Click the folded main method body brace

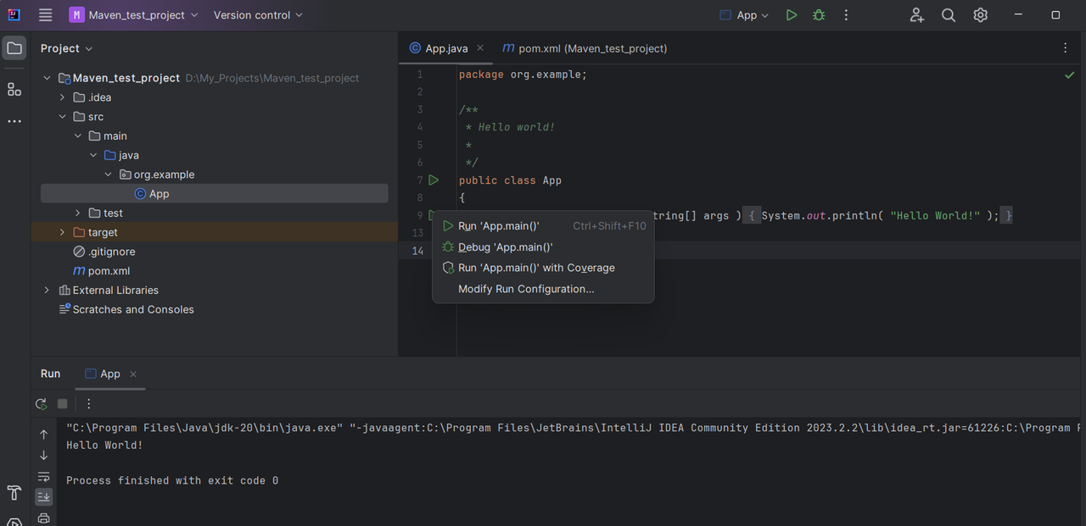753,216
